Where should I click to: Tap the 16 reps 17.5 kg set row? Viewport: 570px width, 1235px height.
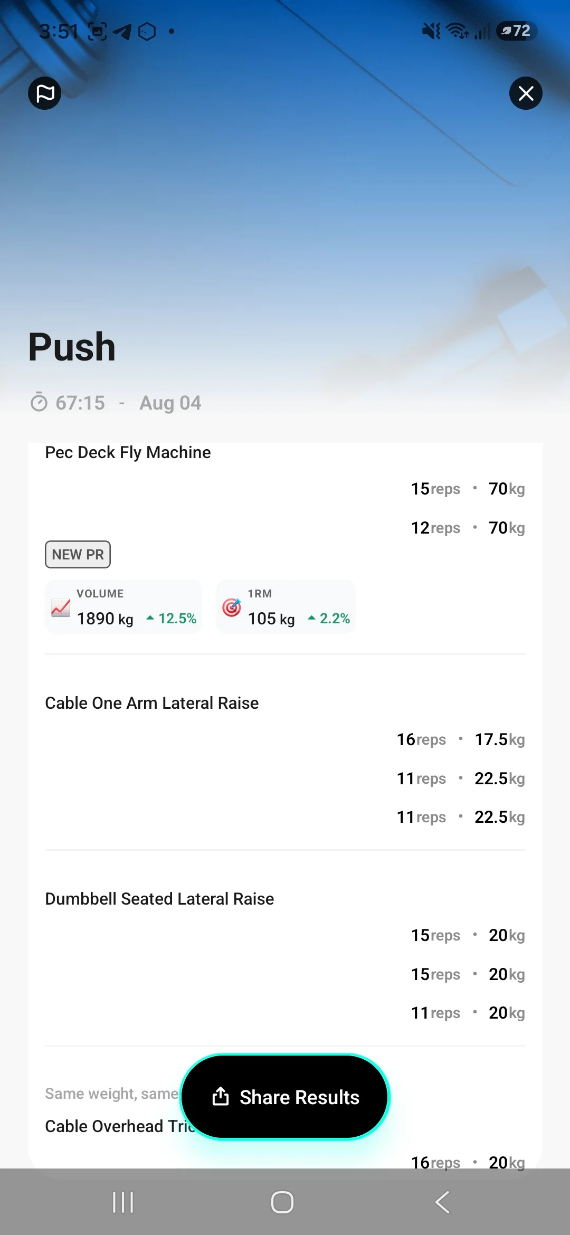461,739
